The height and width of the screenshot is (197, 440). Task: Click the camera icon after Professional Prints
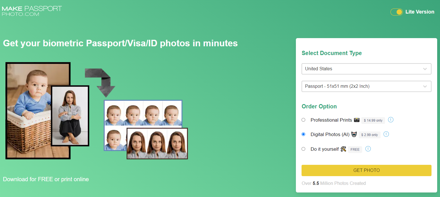click(357, 120)
